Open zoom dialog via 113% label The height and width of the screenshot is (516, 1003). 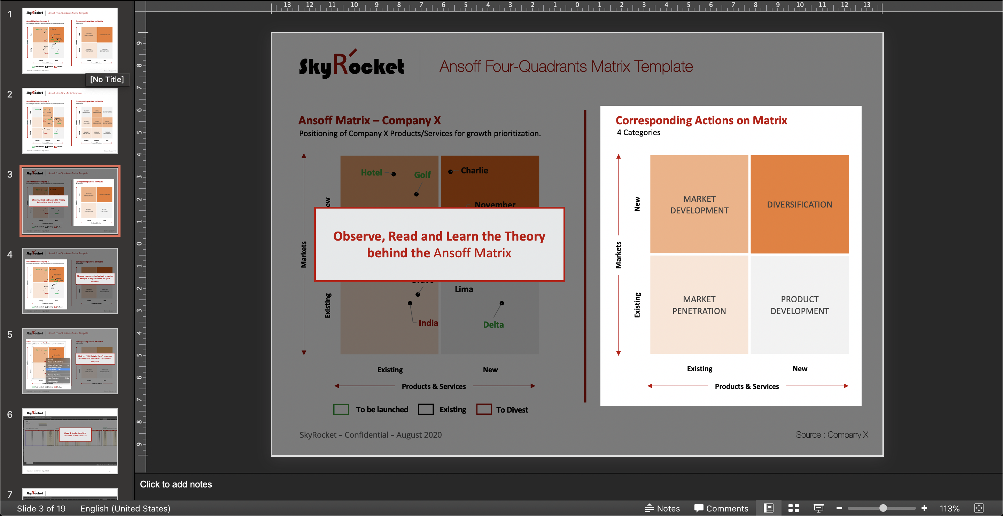click(949, 508)
